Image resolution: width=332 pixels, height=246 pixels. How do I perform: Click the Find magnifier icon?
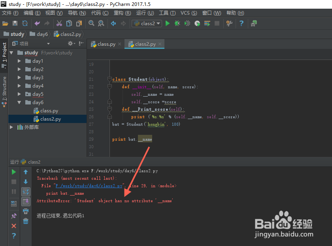(91, 23)
